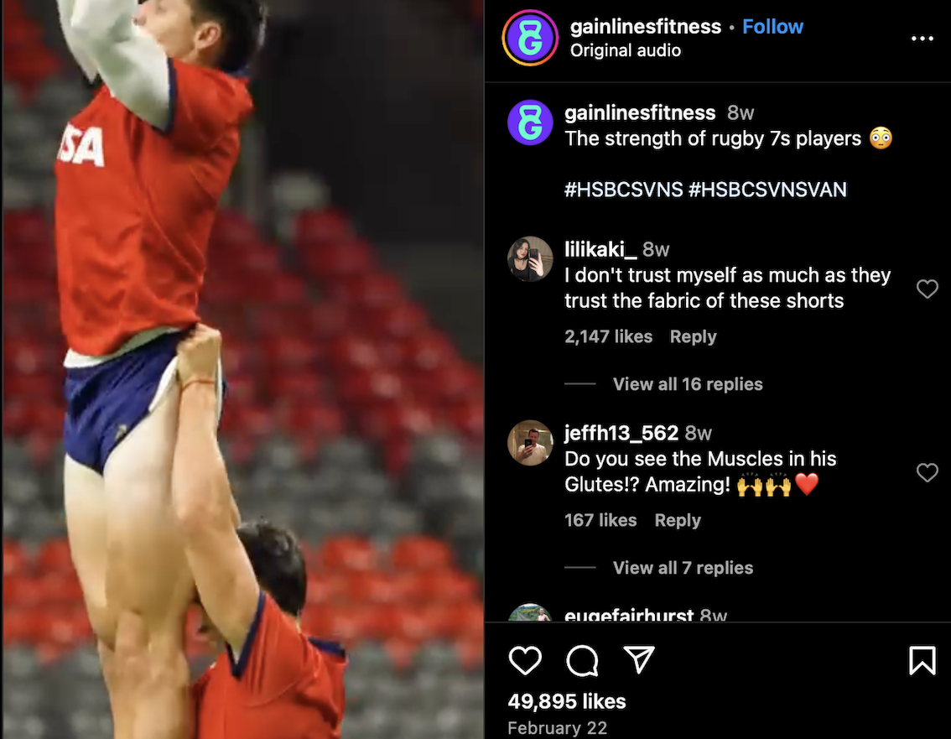The image size is (951, 739).
Task: Open Original audio link
Action: click(626, 50)
